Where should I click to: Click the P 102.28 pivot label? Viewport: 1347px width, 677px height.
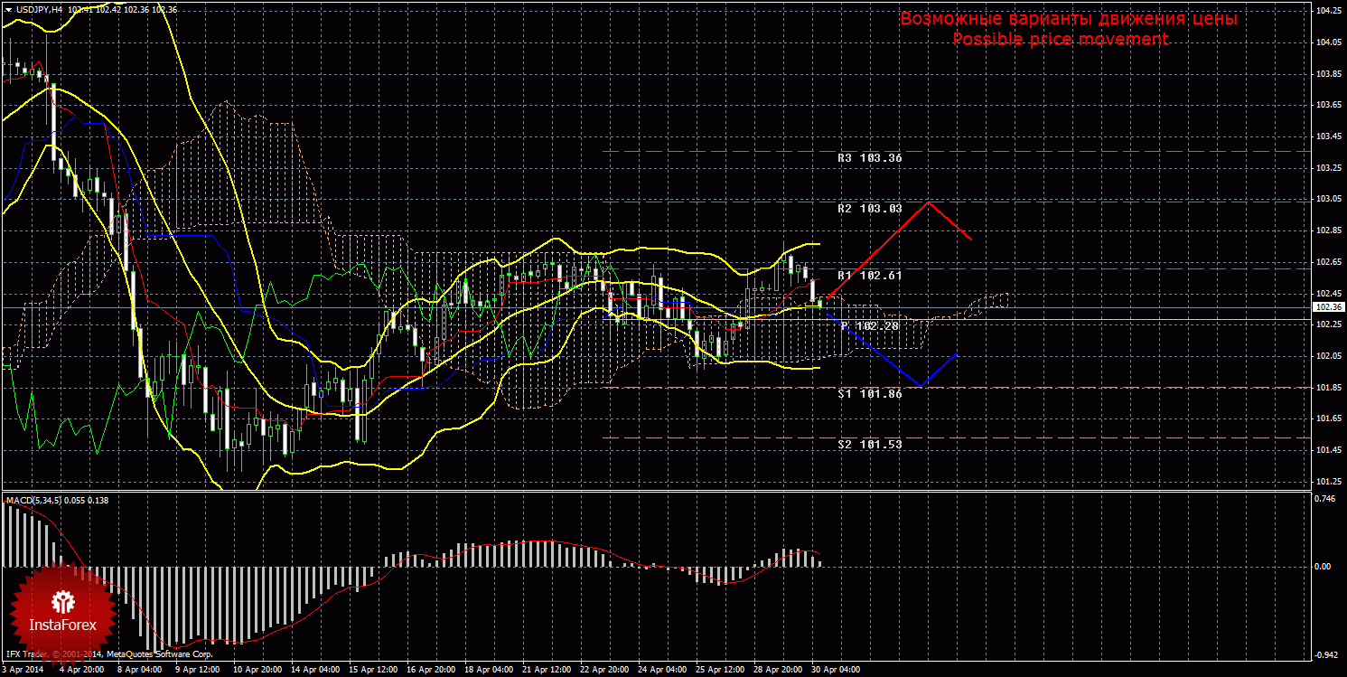pyautogui.click(x=869, y=325)
